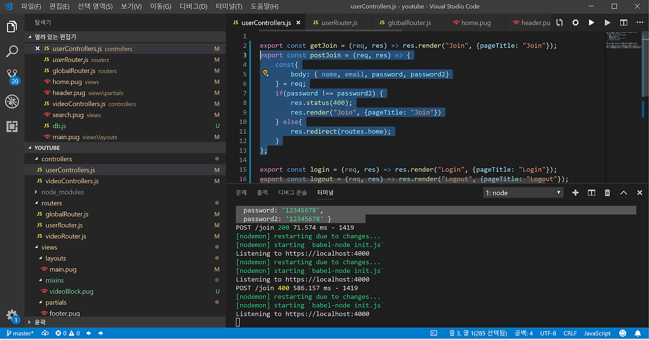Screen dimensions: 649x340
Task: Click the lightbulb quick-fix icon on line 5
Action: [265, 74]
